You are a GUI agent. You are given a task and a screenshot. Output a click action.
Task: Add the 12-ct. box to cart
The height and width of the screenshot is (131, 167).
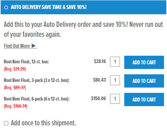point(144,62)
